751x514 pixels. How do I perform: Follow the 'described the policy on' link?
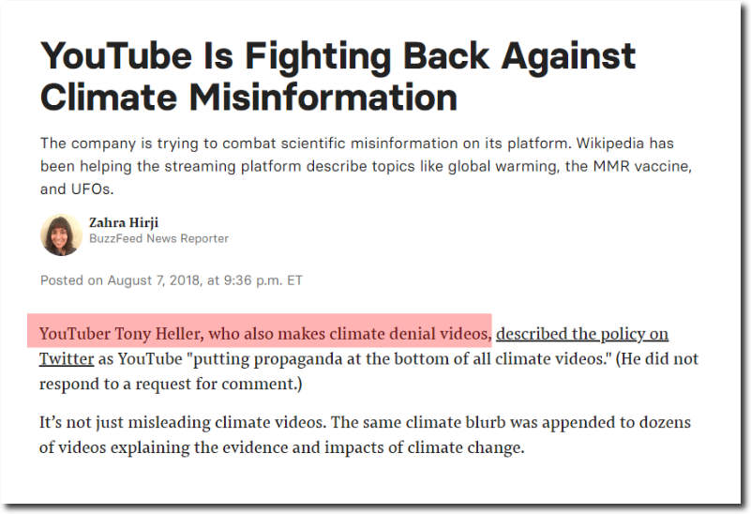coord(582,334)
